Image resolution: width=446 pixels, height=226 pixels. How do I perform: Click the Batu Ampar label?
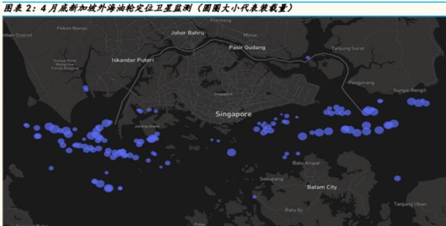point(306,163)
